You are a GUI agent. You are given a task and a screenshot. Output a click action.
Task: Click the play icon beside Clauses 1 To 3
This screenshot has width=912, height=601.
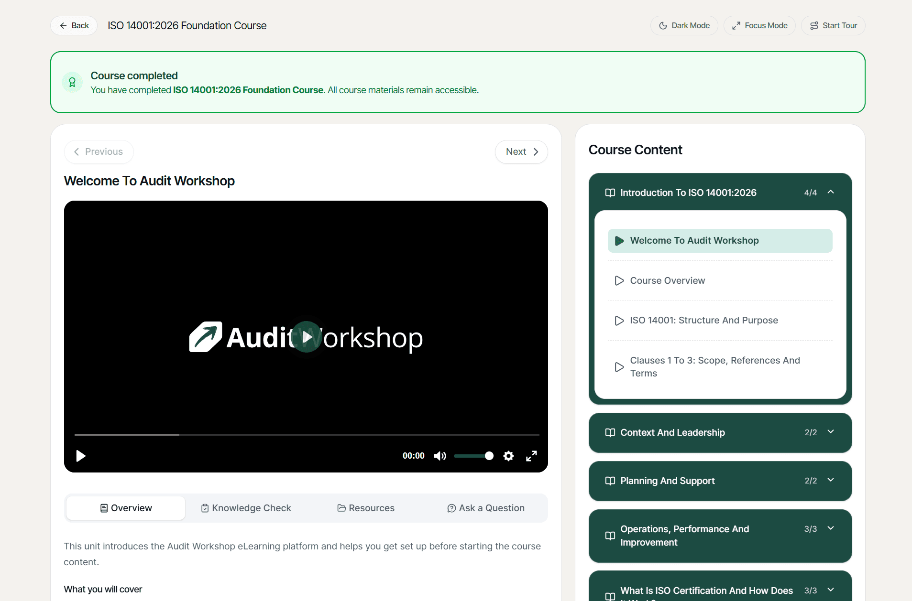[x=619, y=367]
